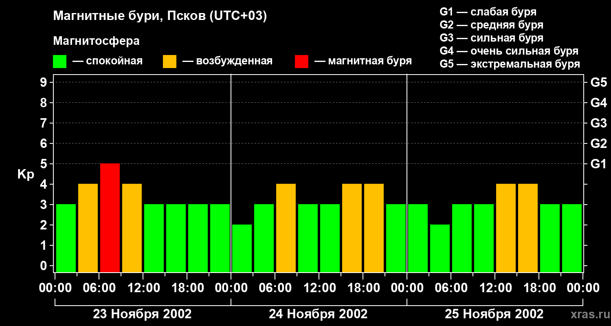Select the last green bar of 25 Ноября
This screenshot has width=611, height=326.
[x=572, y=238]
